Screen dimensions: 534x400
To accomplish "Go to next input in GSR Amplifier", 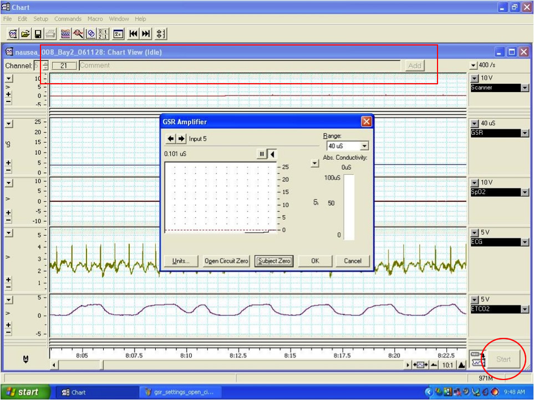I will click(x=181, y=139).
